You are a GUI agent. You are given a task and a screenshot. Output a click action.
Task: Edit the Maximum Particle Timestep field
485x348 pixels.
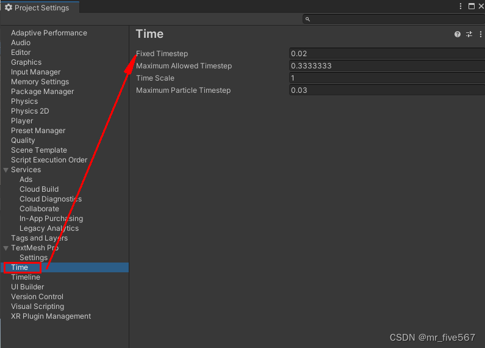(387, 90)
